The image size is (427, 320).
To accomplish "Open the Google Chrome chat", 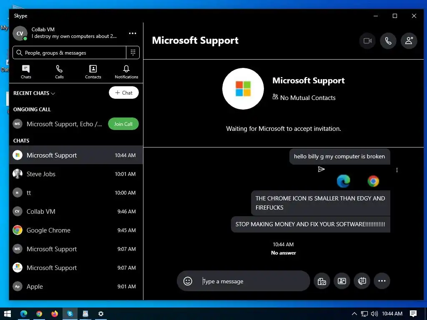I will tap(76, 230).
